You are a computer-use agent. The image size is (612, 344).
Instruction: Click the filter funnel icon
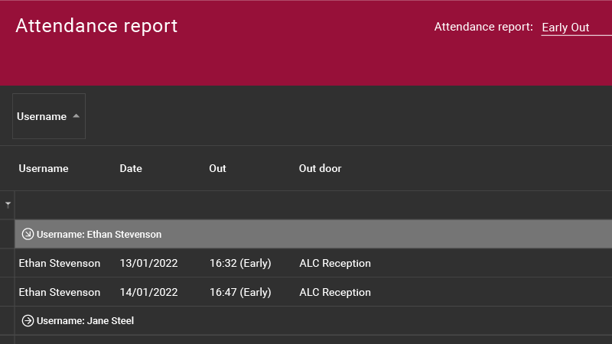click(8, 204)
